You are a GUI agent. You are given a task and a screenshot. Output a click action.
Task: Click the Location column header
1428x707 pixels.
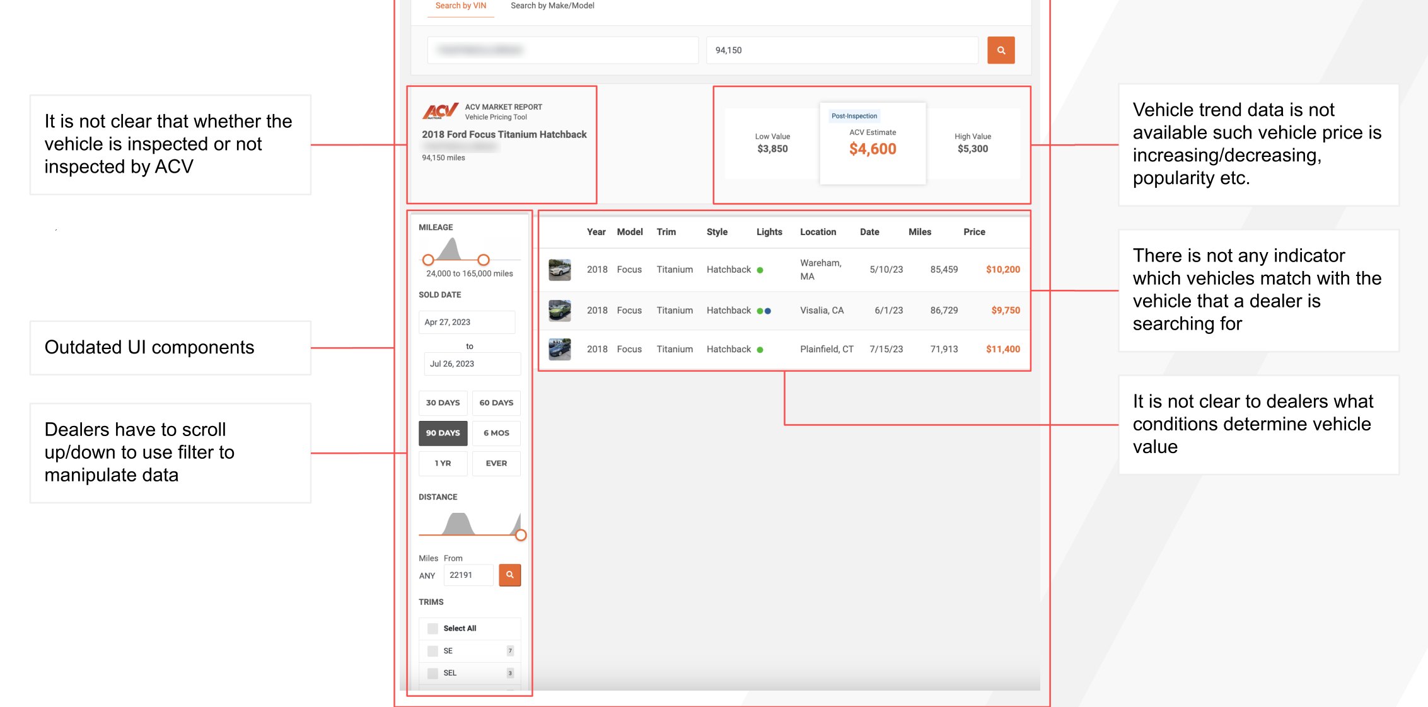pyautogui.click(x=818, y=232)
